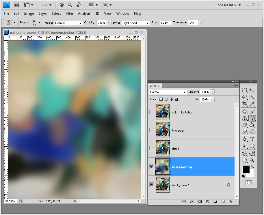The image size is (264, 215).
Task: Toggle Lock position
Action: [x=171, y=99]
